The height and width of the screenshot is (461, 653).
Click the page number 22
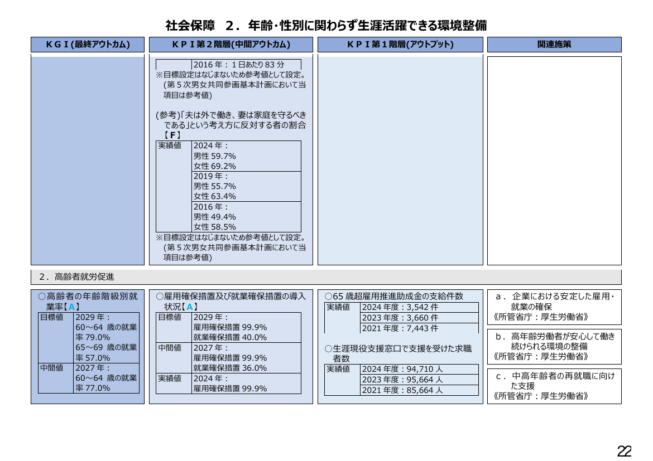click(624, 452)
